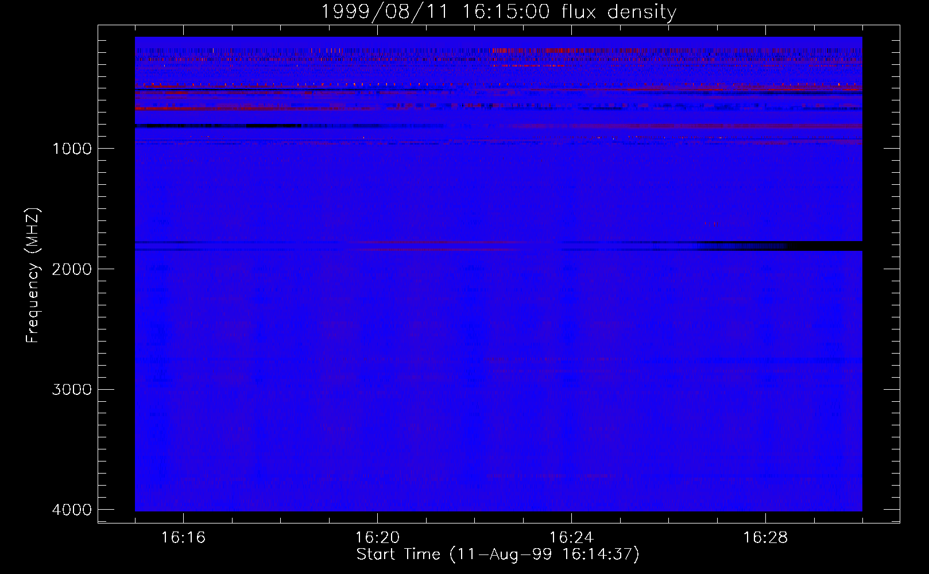
Task: Click the 4000 frequency tick label
Action: (72, 510)
